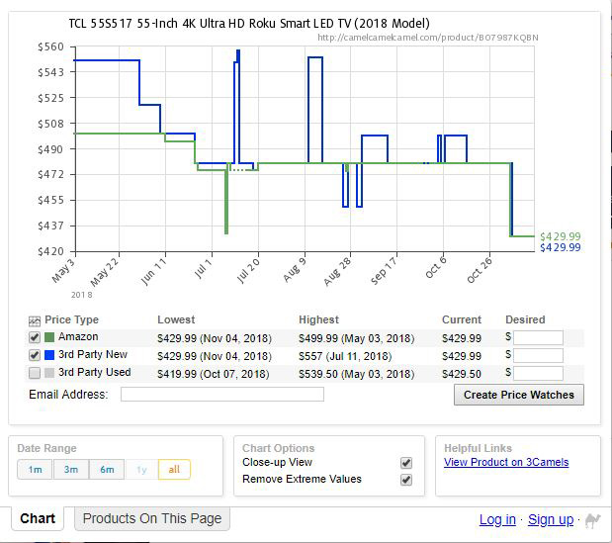Click the Oct 26 axis date label
This screenshot has width=612, height=543.
(x=480, y=271)
